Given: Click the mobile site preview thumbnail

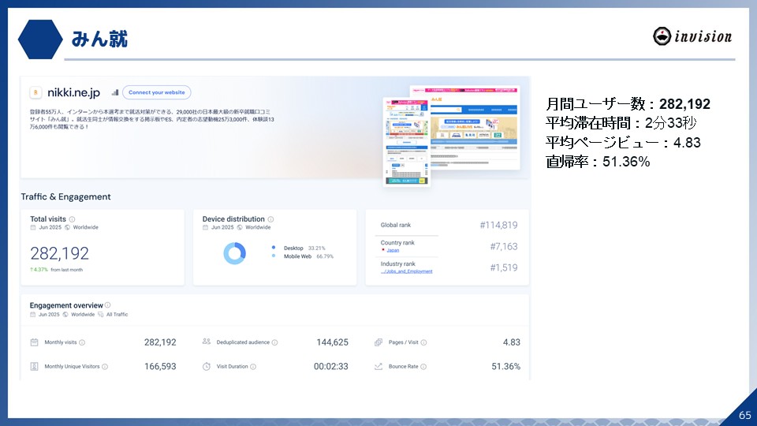Looking at the screenshot, I should click(407, 141).
